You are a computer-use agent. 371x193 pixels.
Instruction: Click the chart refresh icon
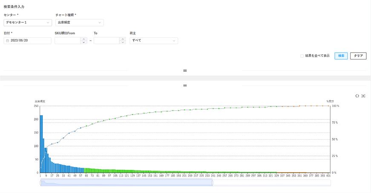click(357, 96)
